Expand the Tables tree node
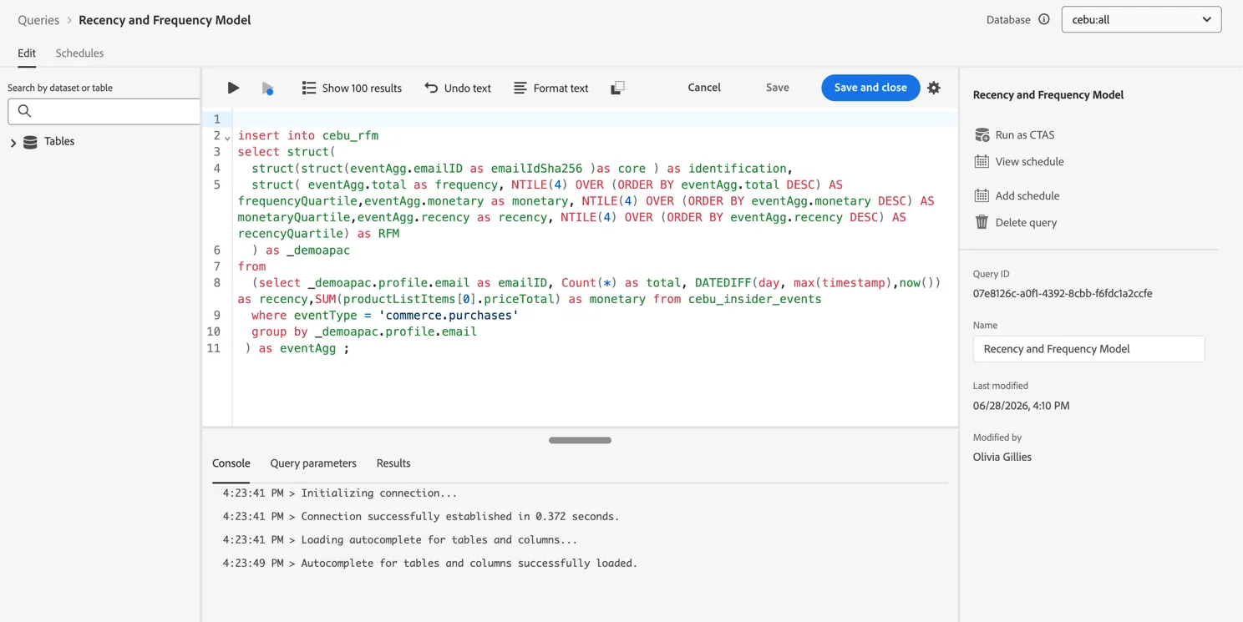 tap(13, 143)
